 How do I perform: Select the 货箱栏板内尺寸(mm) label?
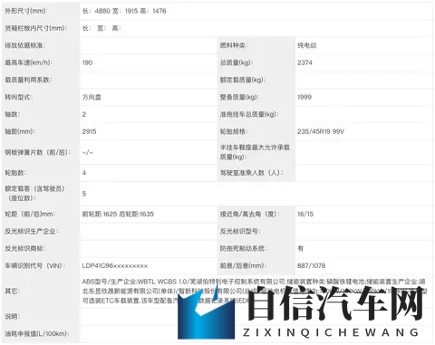(x=35, y=28)
